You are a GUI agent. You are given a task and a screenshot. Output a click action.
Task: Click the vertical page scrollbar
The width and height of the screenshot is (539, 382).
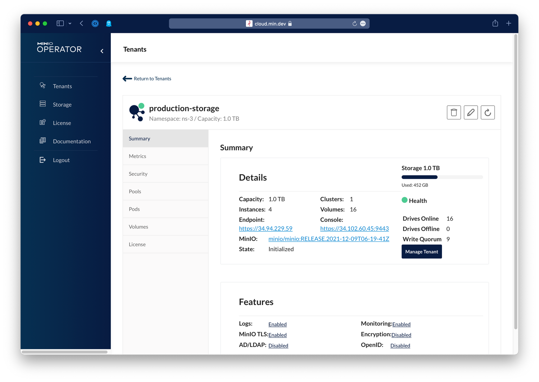tap(515, 182)
